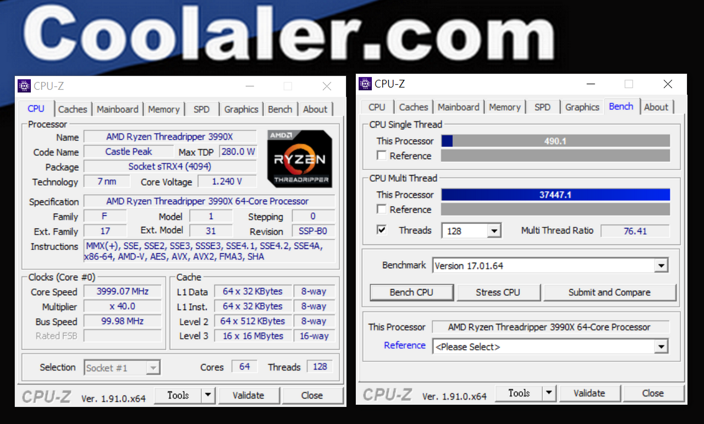Viewport: 704px width, 424px height.
Task: Uncheck the Threads checkbox
Action: [x=381, y=230]
